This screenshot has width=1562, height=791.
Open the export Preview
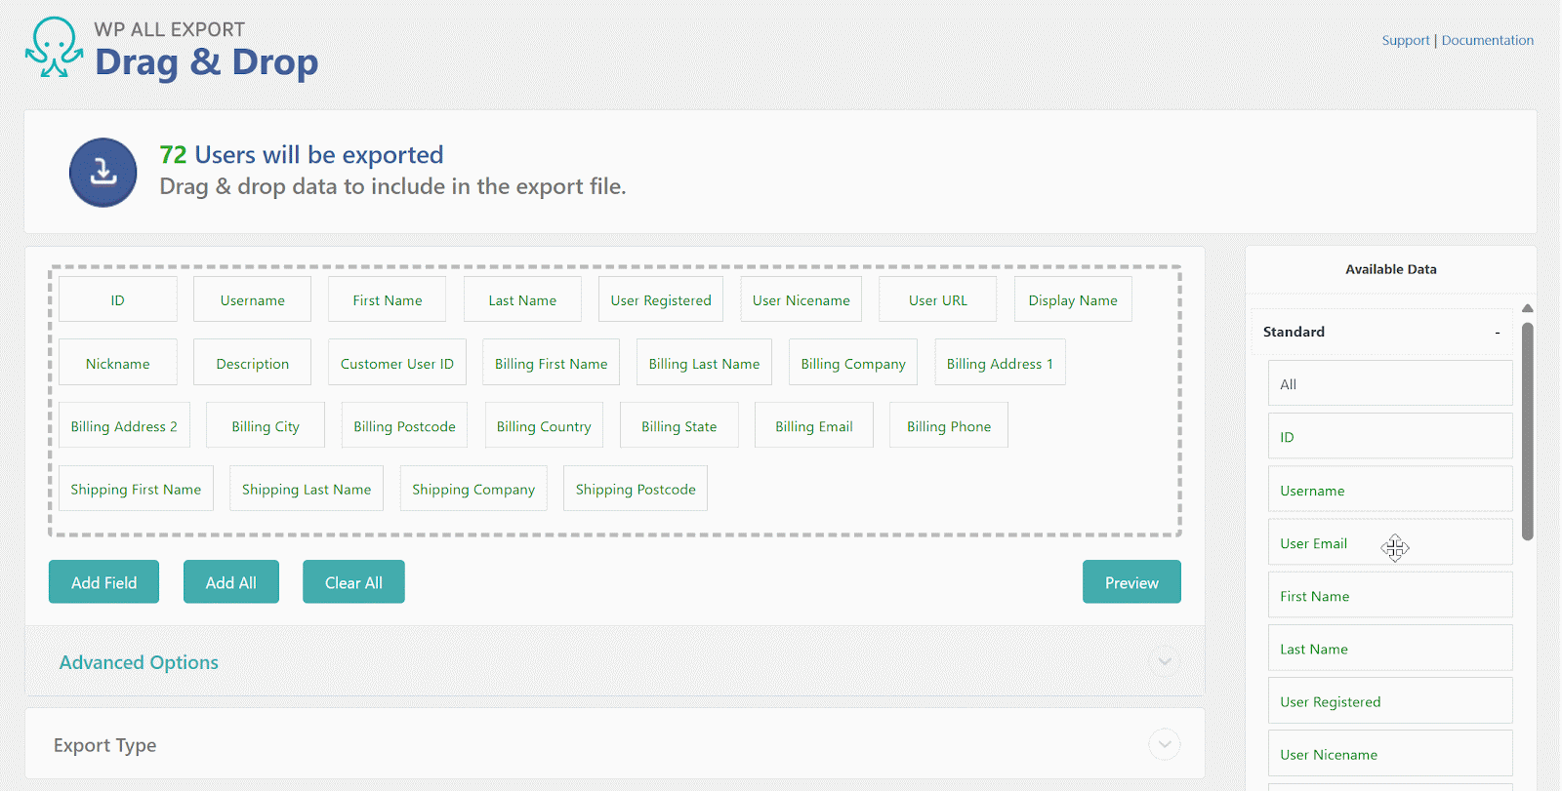click(x=1131, y=581)
